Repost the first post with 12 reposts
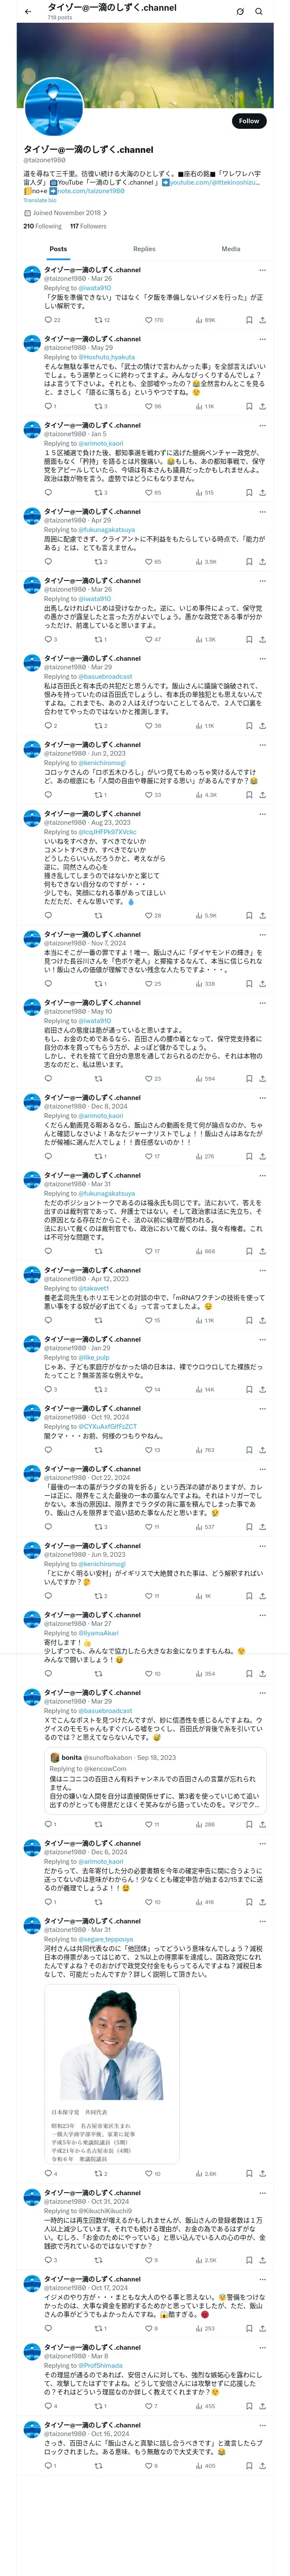Screen dimensions: 290x2576 (98, 320)
